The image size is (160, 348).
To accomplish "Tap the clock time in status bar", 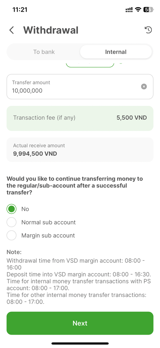I will pos(20,10).
